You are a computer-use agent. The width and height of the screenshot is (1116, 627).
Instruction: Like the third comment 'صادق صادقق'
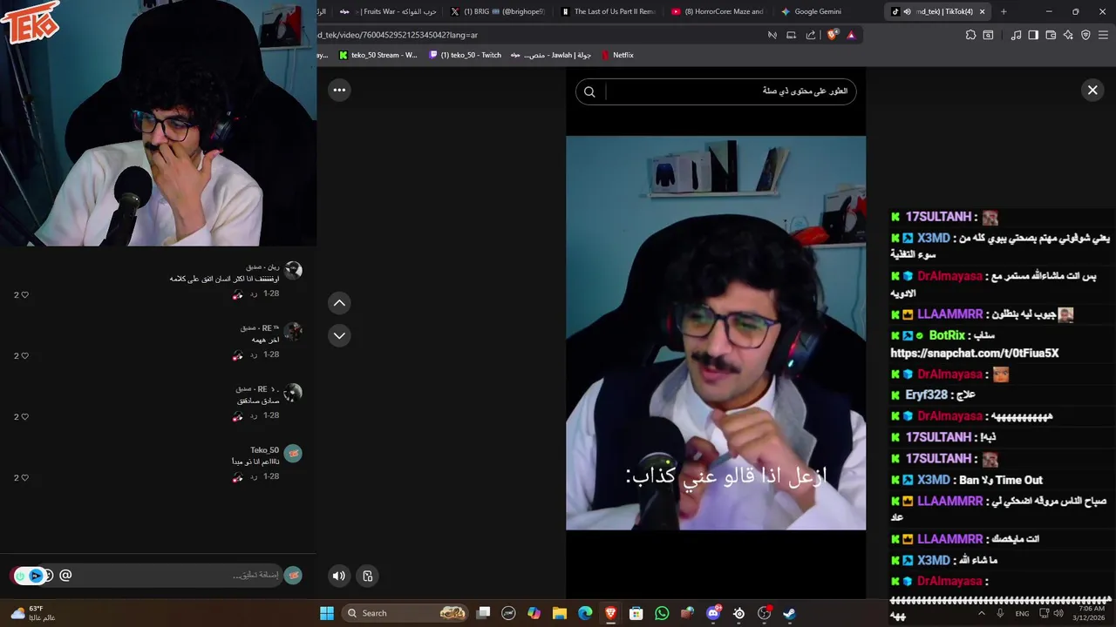click(24, 417)
